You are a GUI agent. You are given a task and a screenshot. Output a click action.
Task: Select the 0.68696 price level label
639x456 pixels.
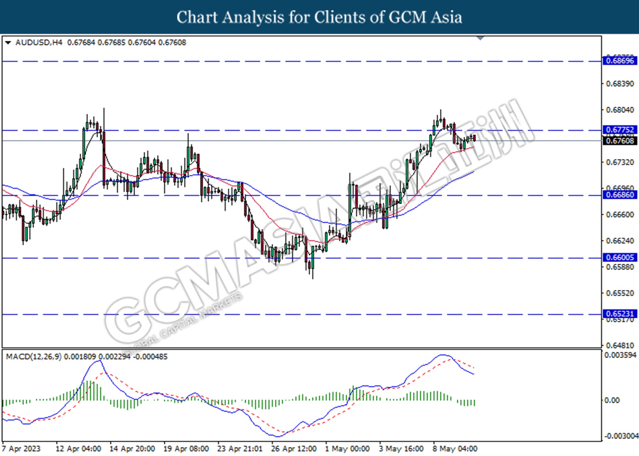(x=620, y=61)
